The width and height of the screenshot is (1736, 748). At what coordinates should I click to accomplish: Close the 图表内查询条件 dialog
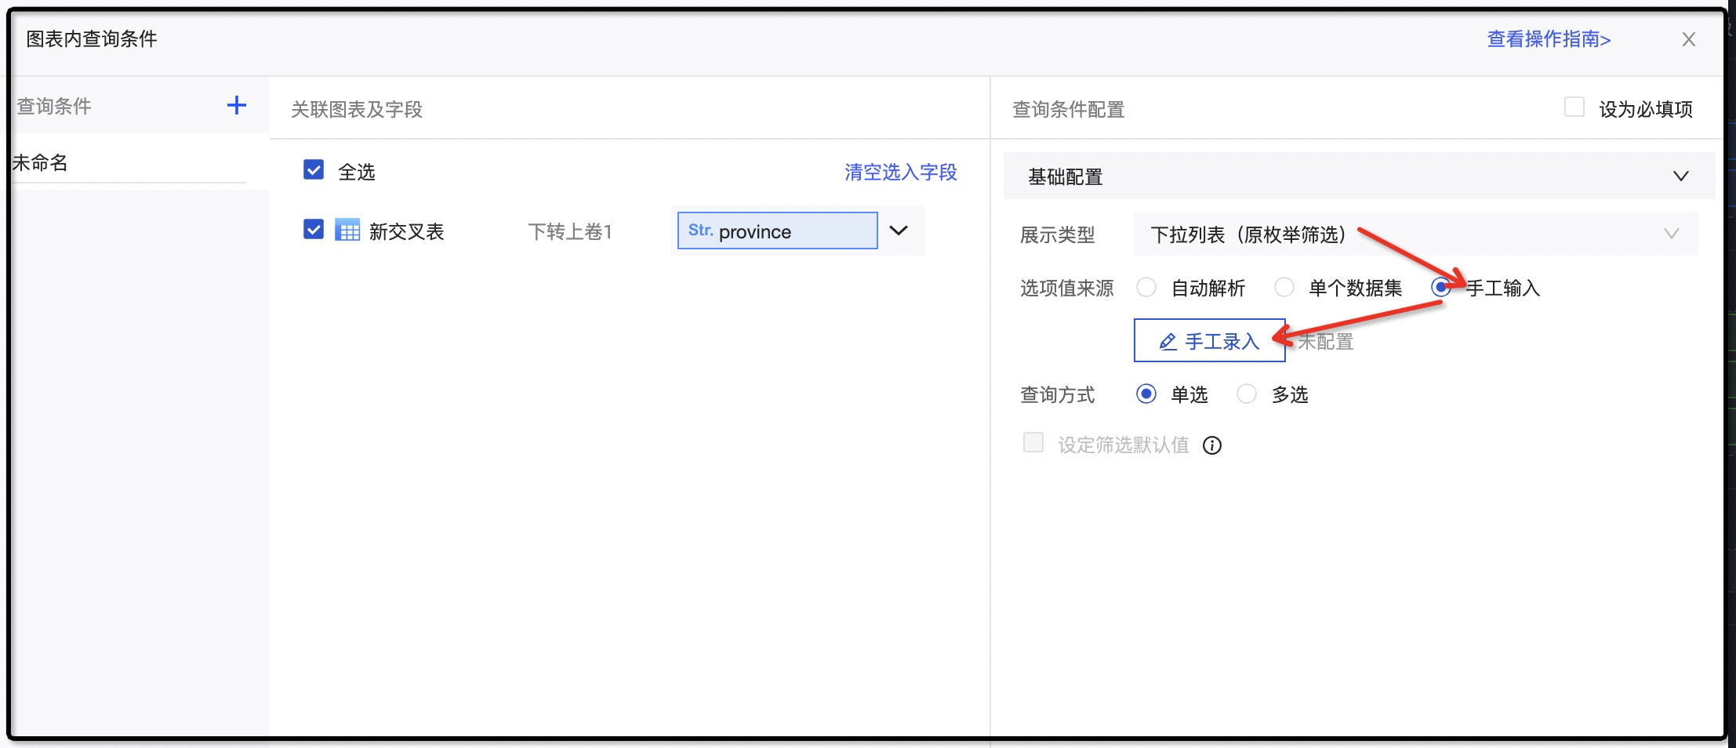1688,39
